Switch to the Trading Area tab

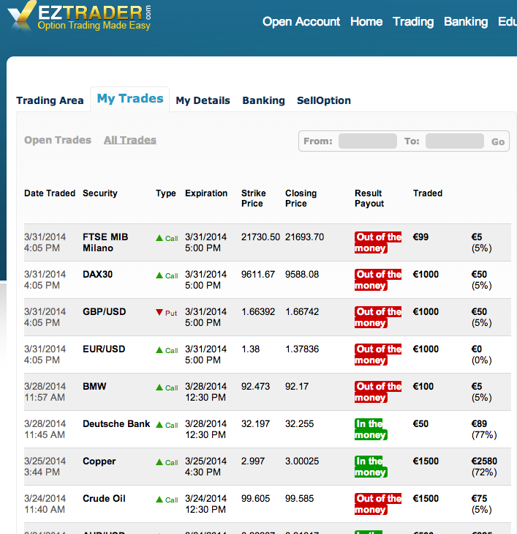click(x=50, y=100)
